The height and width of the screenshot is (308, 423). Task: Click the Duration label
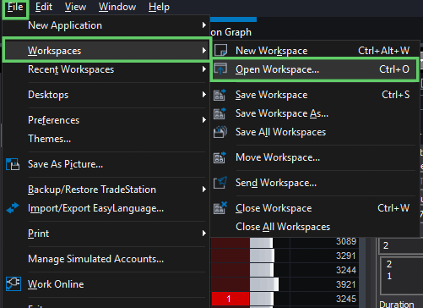pos(397,305)
